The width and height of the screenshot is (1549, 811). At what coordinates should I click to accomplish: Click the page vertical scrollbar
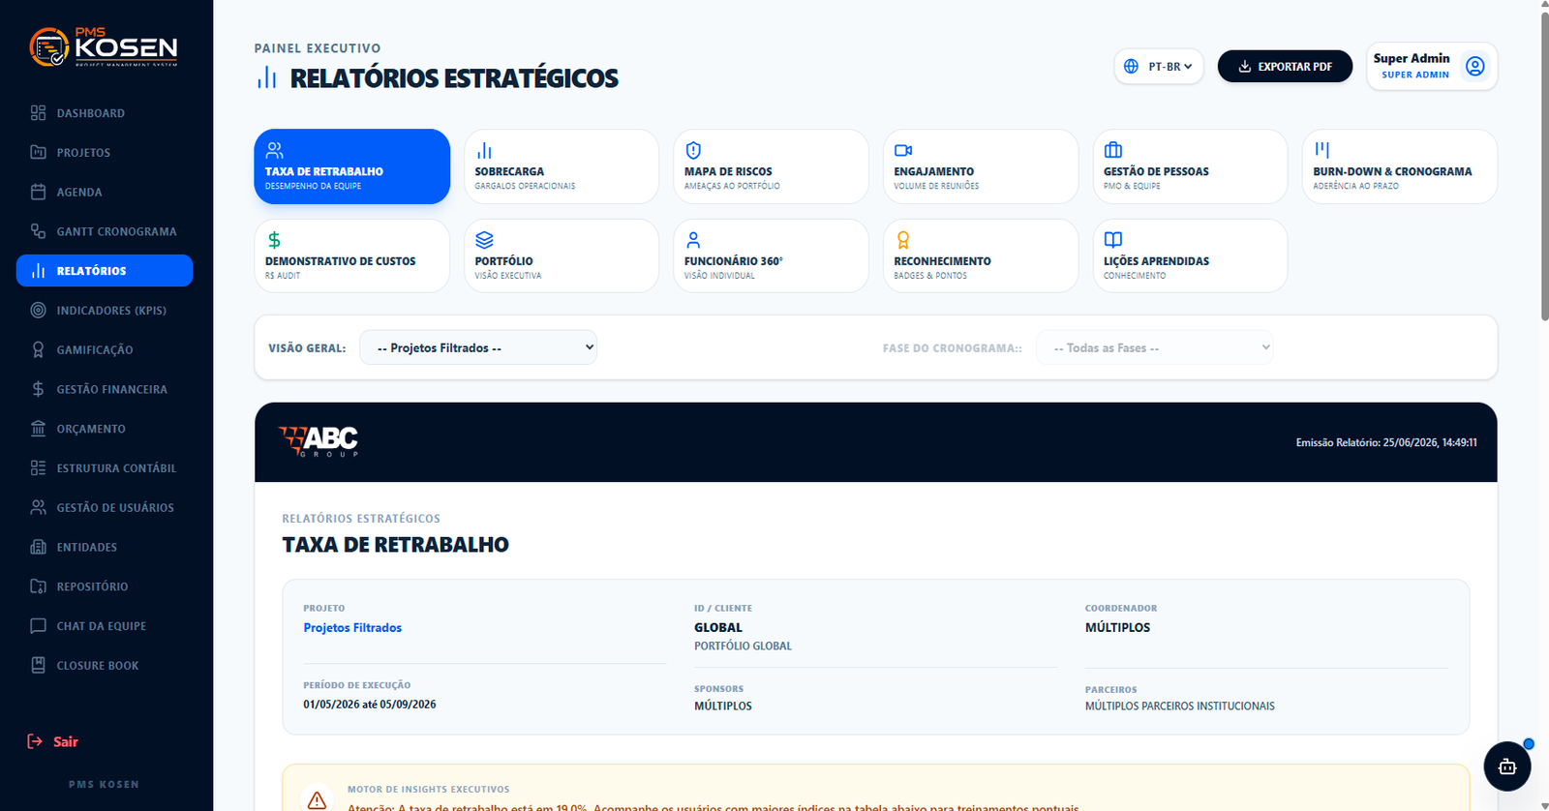click(x=1544, y=165)
